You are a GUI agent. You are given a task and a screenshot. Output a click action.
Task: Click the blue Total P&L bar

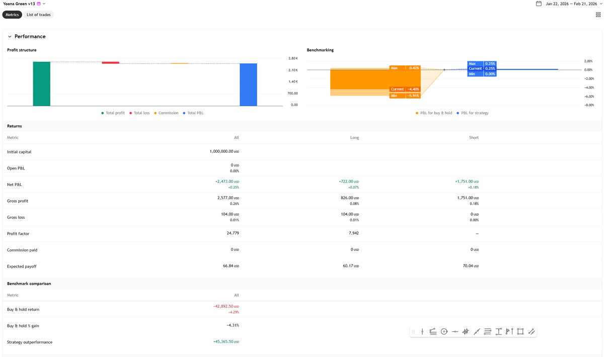[x=248, y=84]
